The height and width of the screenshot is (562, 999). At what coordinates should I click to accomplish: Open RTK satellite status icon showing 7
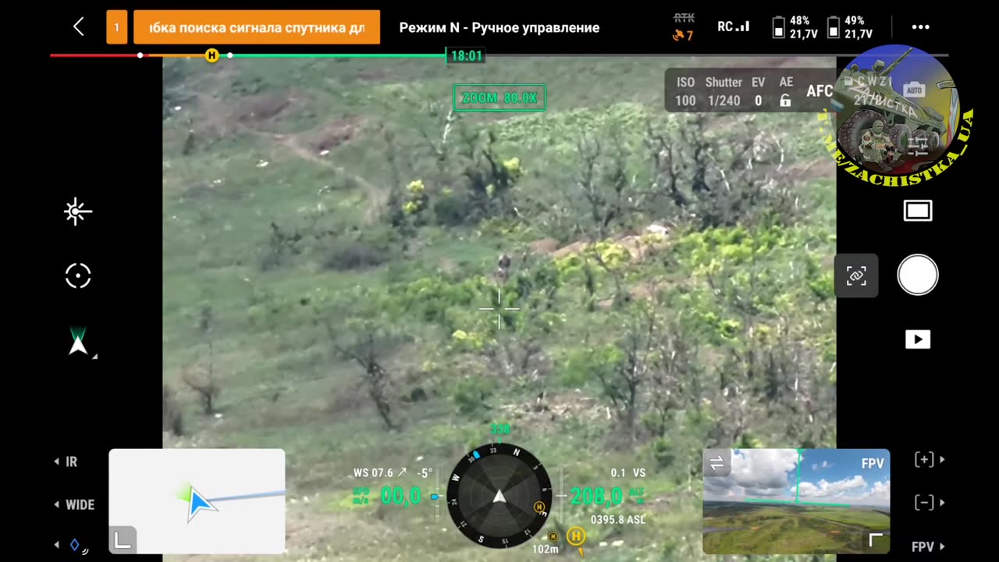tap(684, 27)
